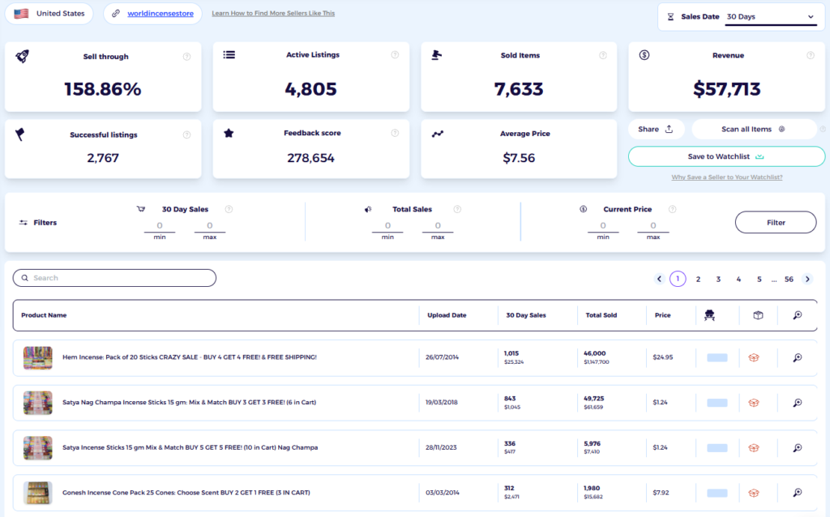
Task: Open Why Save a Seller to Watchlist link
Action: pyautogui.click(x=727, y=177)
